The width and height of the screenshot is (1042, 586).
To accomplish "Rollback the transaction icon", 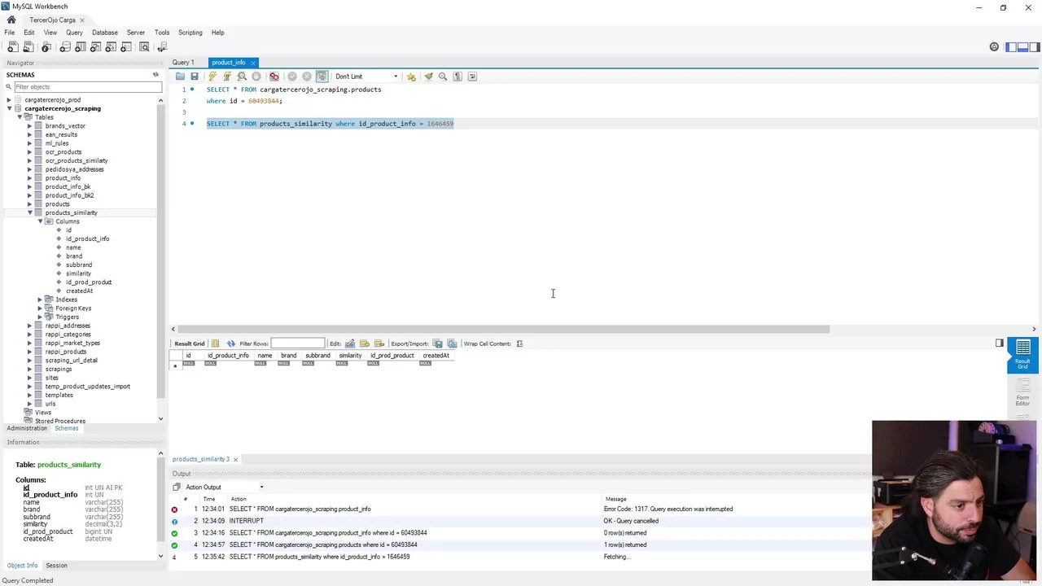I will (307, 77).
